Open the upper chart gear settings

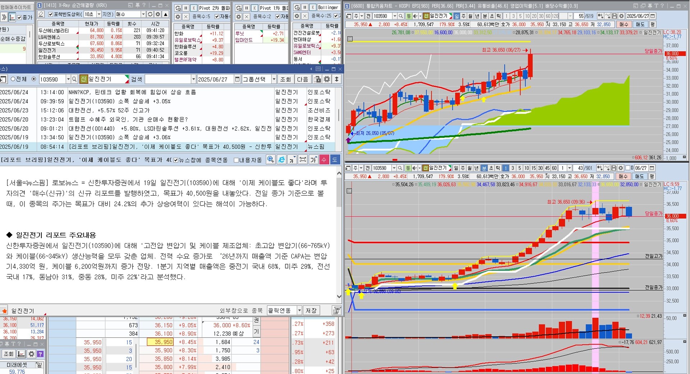click(621, 16)
